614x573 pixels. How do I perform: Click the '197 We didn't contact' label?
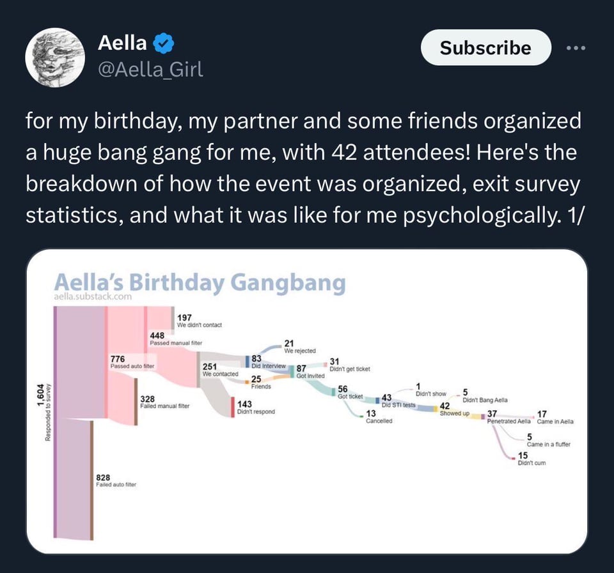(199, 321)
